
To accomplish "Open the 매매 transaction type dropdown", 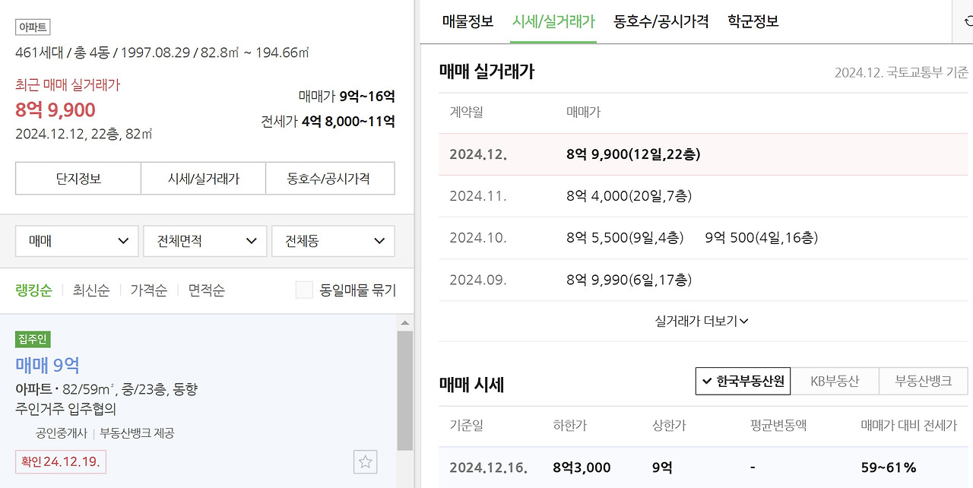I will tap(76, 240).
